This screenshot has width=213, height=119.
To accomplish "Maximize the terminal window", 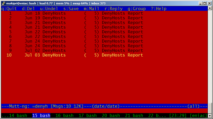I will 205,3.
